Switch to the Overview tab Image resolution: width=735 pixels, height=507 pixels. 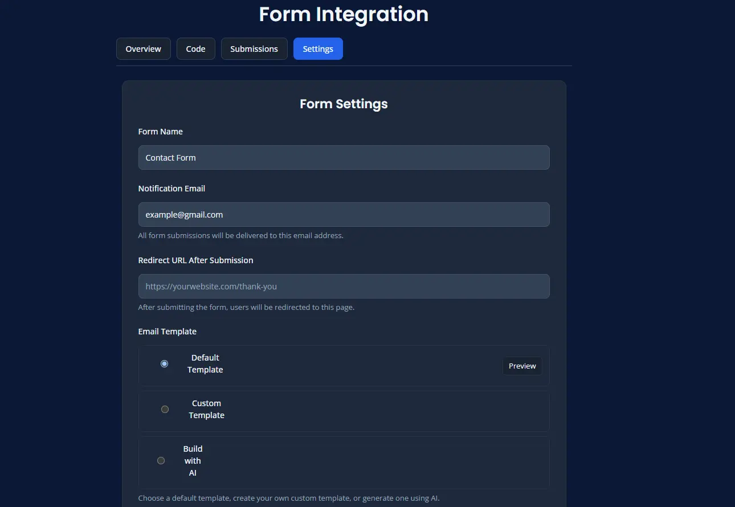[143, 48]
